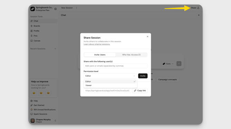Select Editor permission option
This screenshot has width=231, height=129.
(x=110, y=82)
